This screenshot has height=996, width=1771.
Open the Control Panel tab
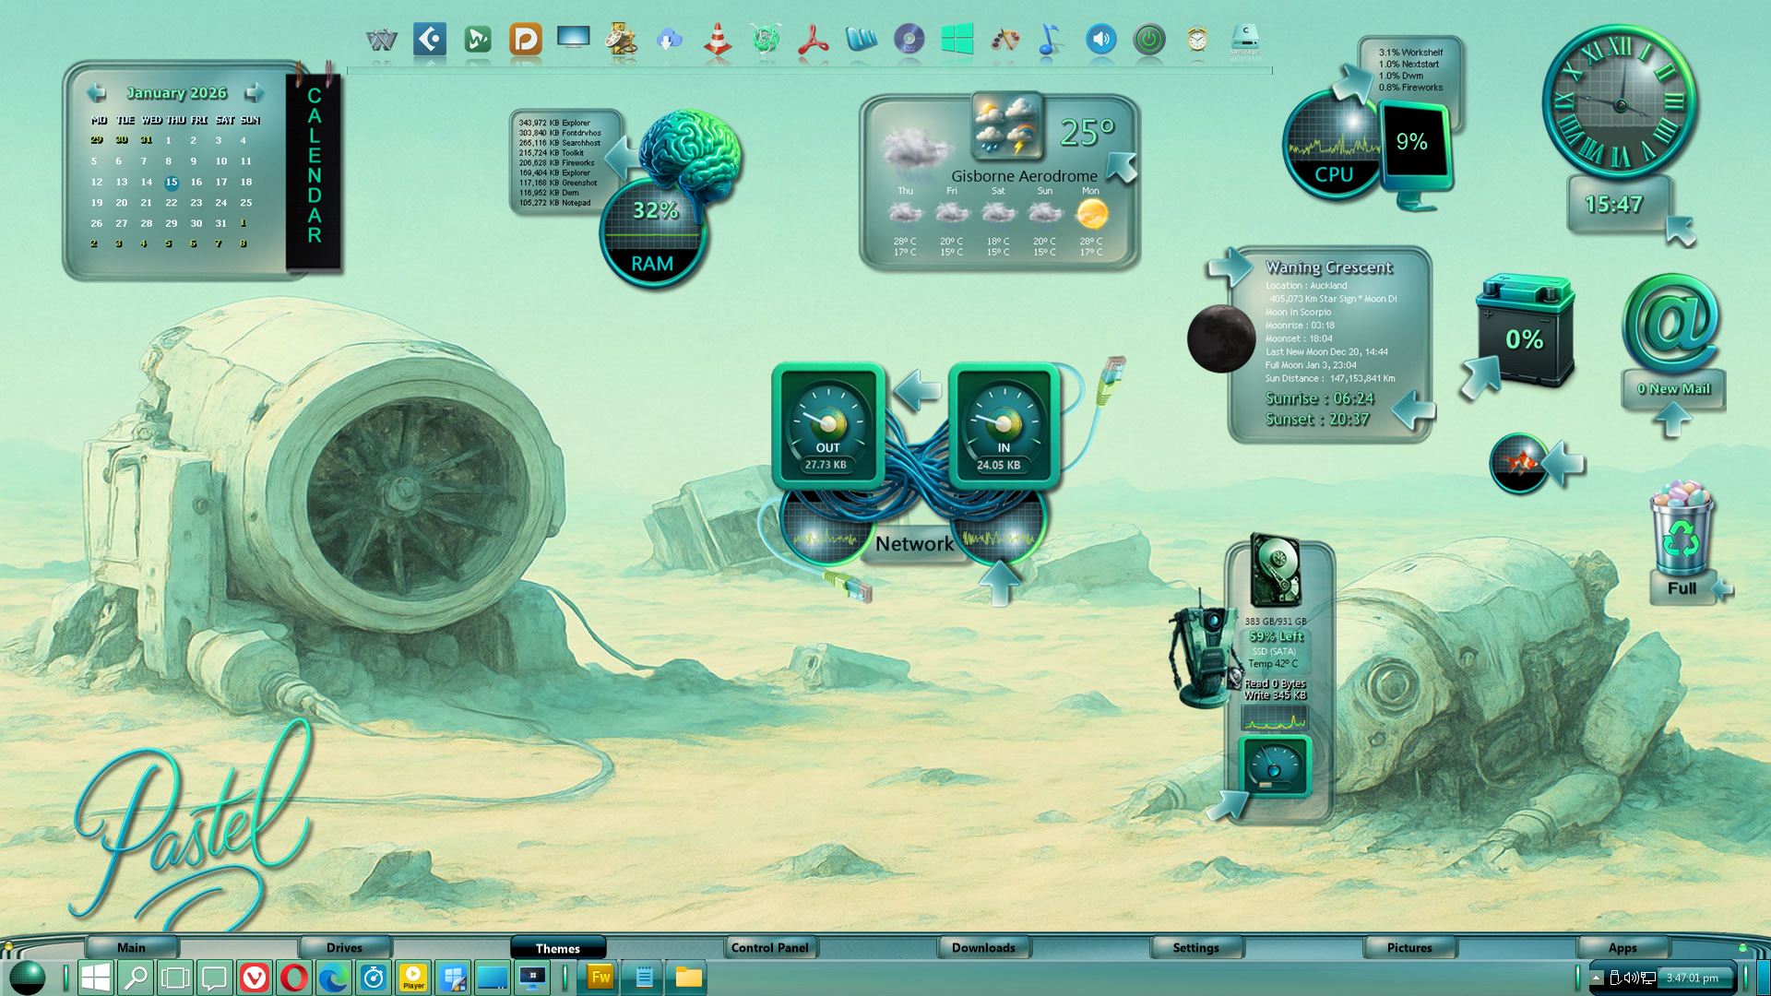tap(769, 948)
